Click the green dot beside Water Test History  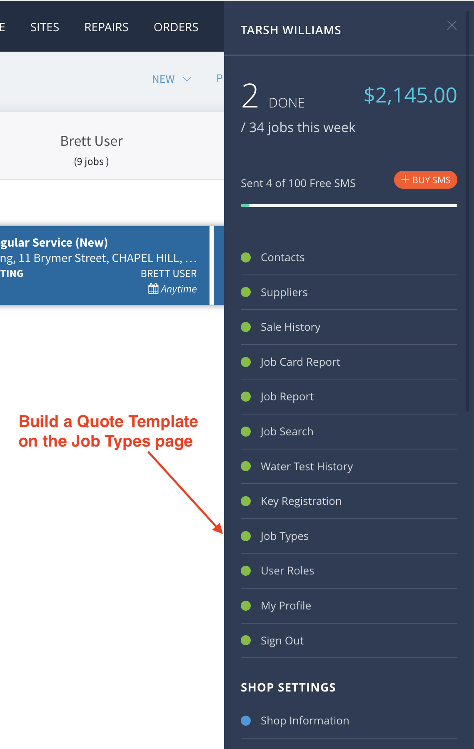[246, 467]
